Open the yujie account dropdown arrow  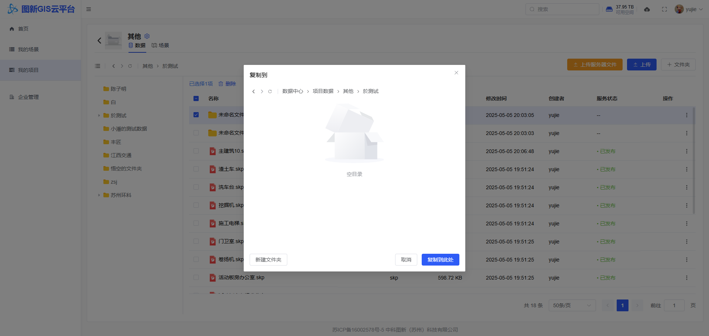(x=701, y=9)
